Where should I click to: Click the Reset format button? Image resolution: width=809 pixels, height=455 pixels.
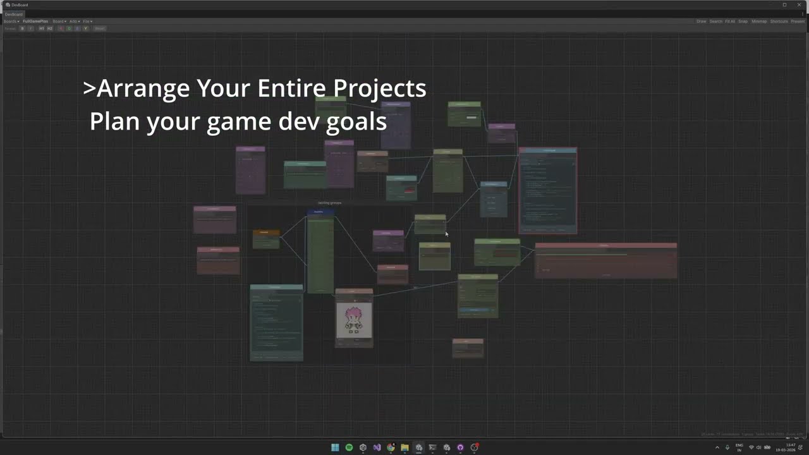(100, 28)
